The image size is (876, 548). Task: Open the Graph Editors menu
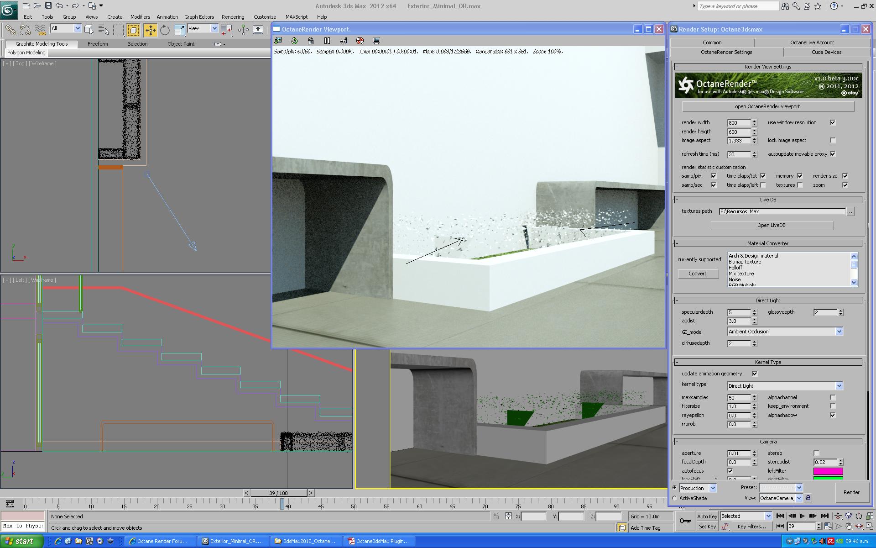click(199, 17)
